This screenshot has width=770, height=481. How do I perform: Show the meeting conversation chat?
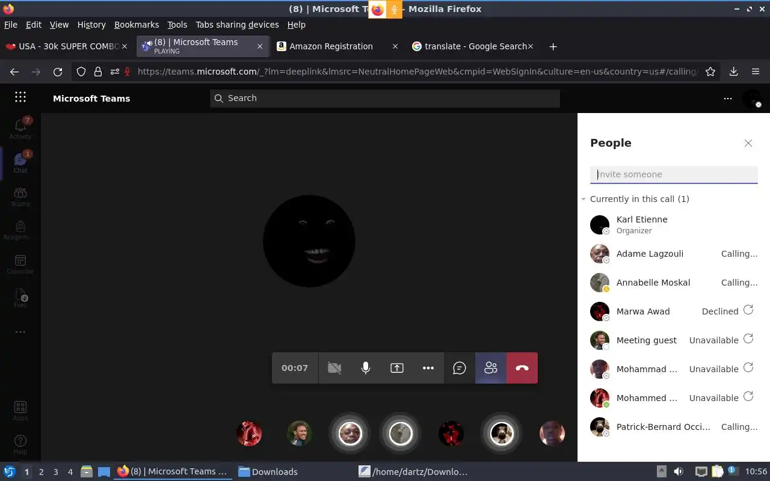(460, 368)
